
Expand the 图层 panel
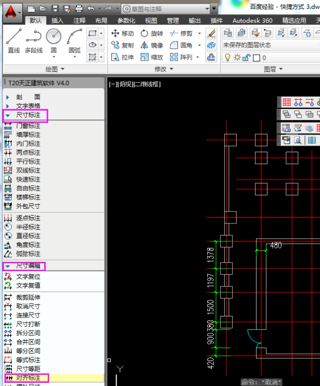[x=273, y=69]
